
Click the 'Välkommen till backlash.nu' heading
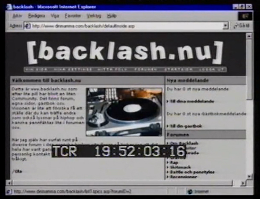coord(47,81)
